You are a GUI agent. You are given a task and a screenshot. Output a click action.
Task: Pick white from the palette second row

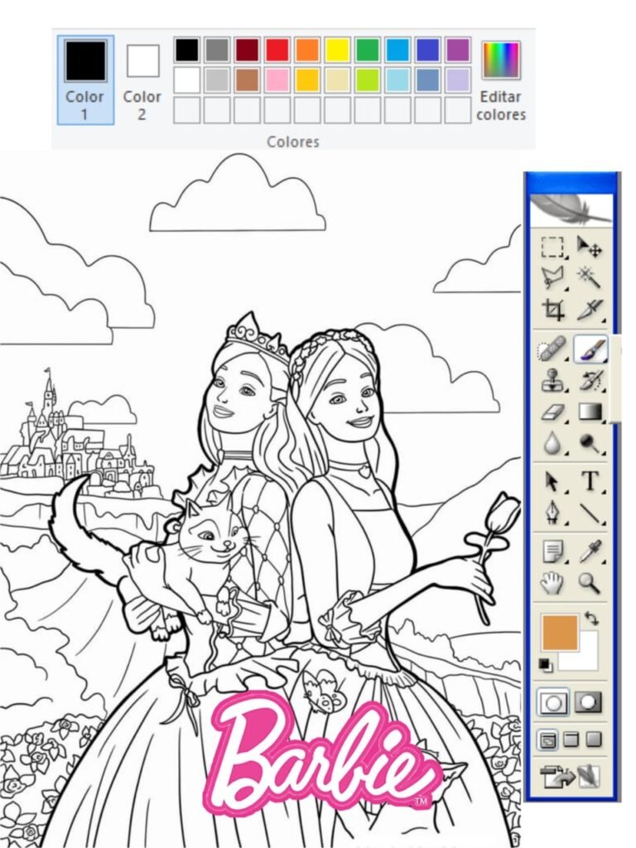pos(187,79)
